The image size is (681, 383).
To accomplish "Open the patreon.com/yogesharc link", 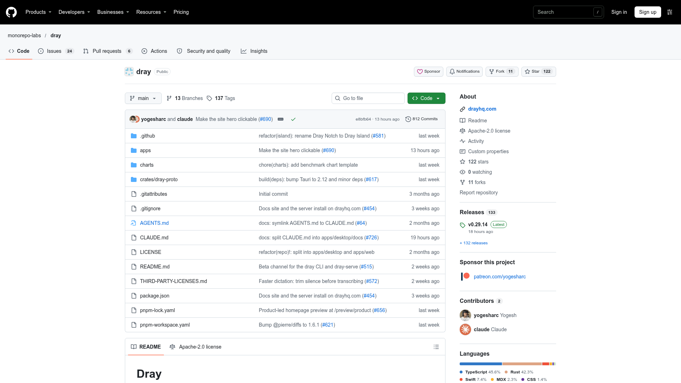I will pos(500,277).
